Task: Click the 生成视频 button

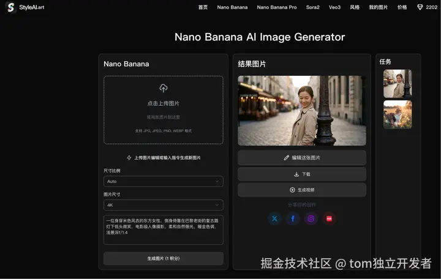Action: click(302, 190)
